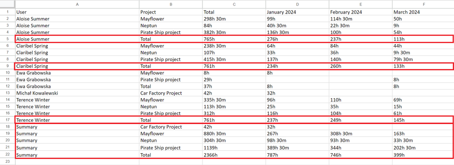Select the grand total '2366h' cell
This screenshot has height=165, width=454.
click(x=234, y=155)
